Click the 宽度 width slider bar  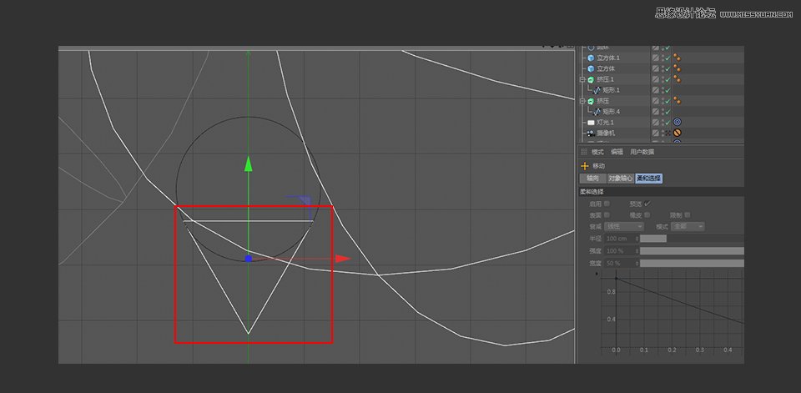click(x=693, y=263)
